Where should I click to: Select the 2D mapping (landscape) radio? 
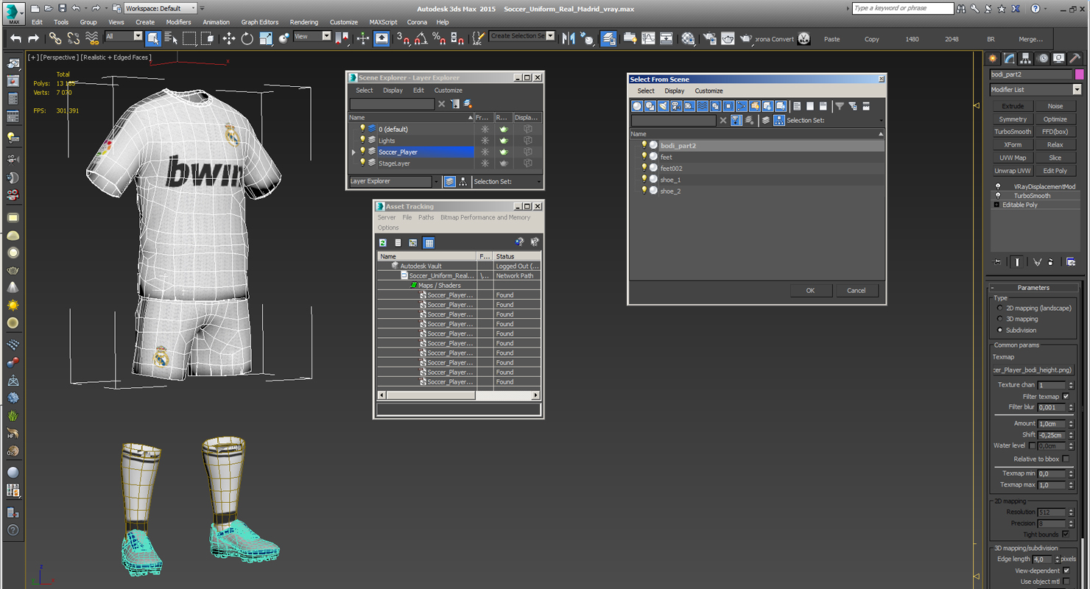pos(1000,308)
